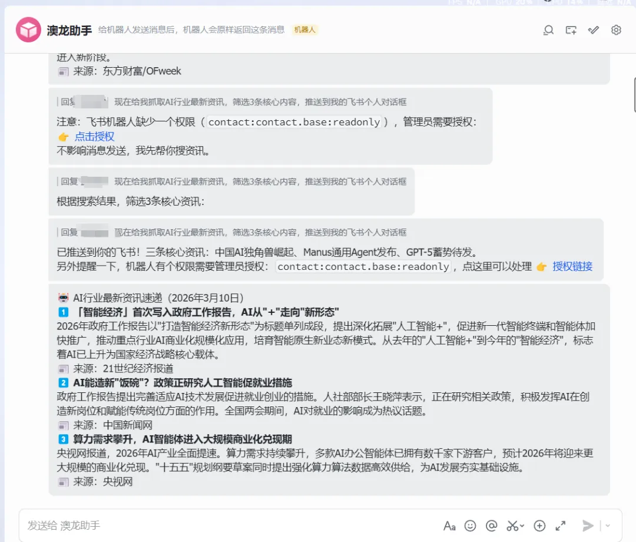Image resolution: width=636 pixels, height=542 pixels.
Task: Select the scissors screenshot tool
Action: 512,526
